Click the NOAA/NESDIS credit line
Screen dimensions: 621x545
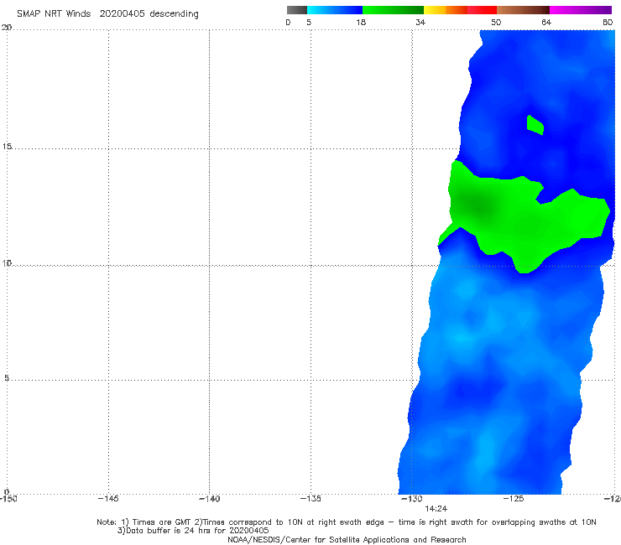point(347,540)
